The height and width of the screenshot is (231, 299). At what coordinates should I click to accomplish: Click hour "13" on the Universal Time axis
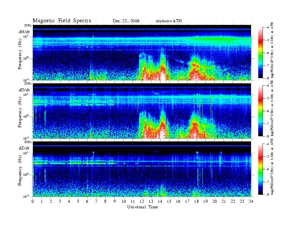coord(151,201)
